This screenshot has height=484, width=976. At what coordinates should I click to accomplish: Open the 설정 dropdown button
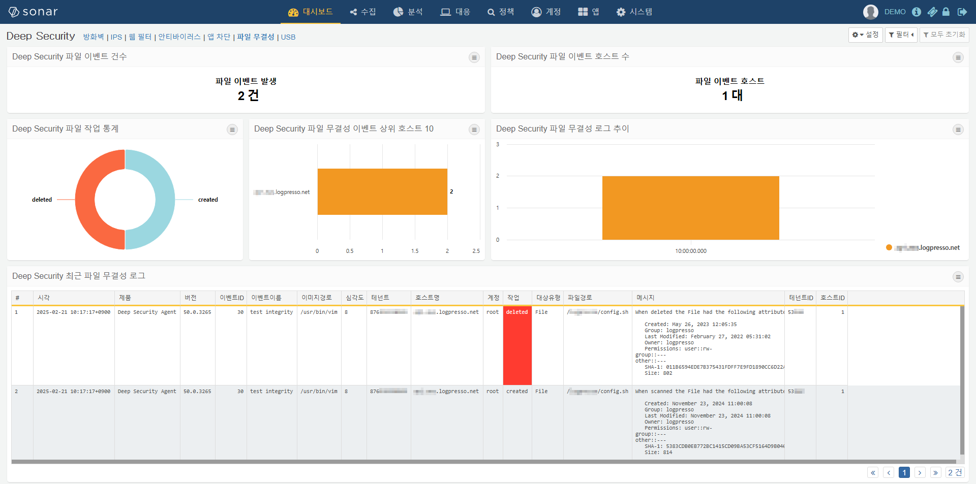tap(865, 35)
